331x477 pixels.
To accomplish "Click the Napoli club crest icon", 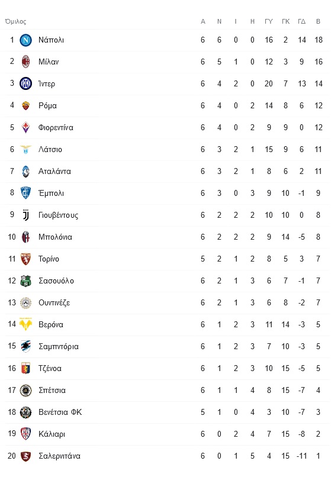I will point(26,40).
